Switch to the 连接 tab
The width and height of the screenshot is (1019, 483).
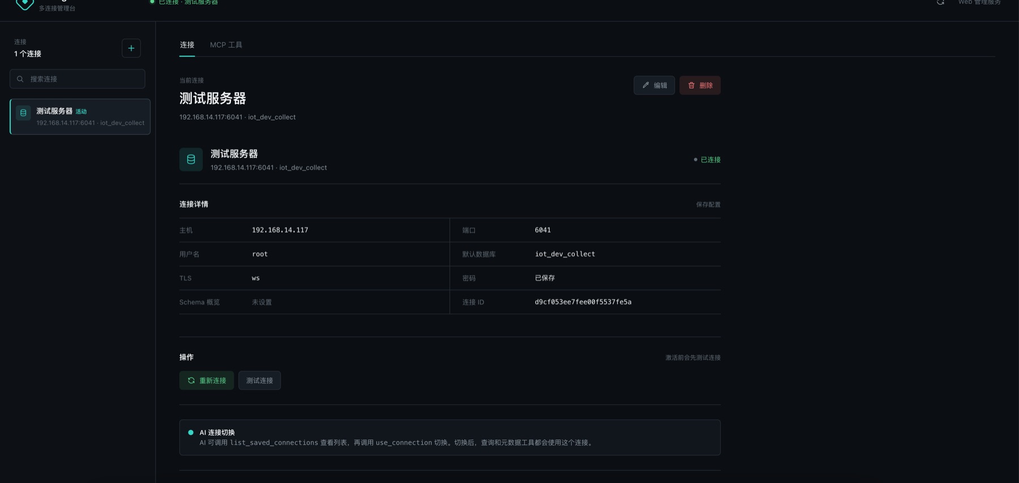[187, 45]
